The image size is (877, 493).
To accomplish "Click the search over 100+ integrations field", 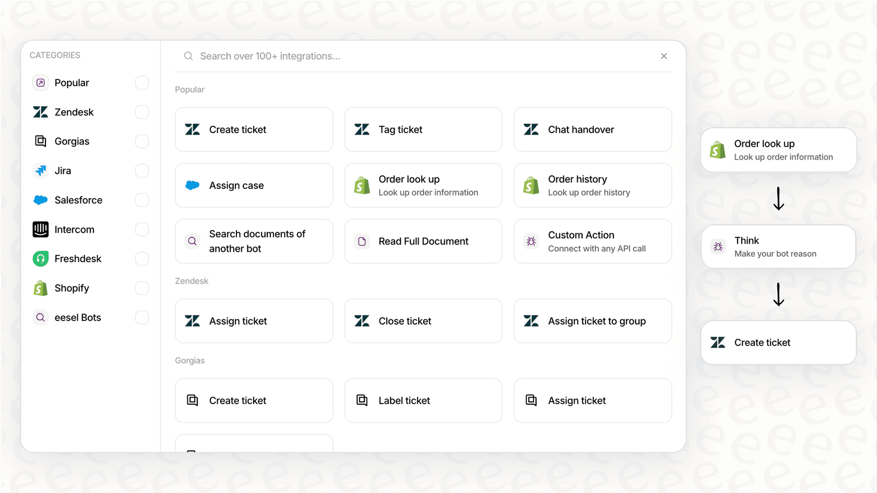I will (x=365, y=56).
